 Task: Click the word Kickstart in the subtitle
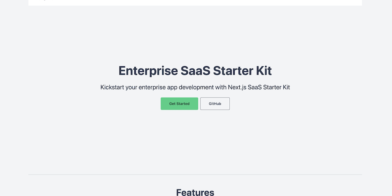(113, 87)
